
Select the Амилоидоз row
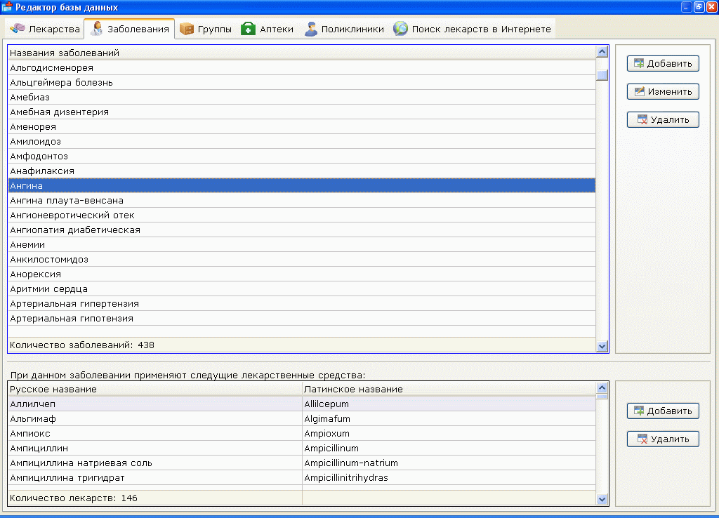pos(302,141)
